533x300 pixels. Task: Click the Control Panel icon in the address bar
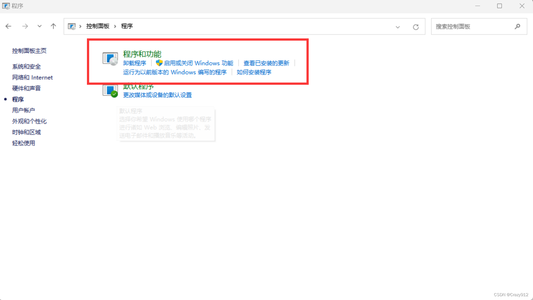72,26
